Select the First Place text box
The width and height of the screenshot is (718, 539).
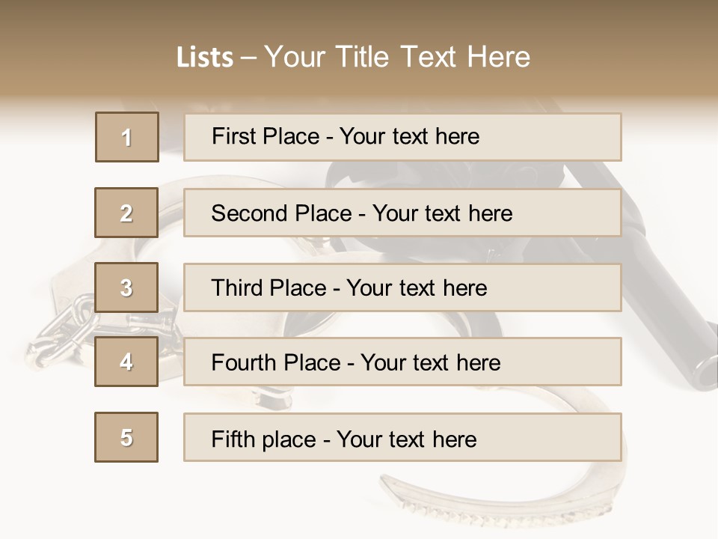(x=402, y=137)
